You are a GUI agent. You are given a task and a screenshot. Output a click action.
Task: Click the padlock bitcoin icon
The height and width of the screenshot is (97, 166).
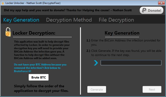[x=8, y=32]
